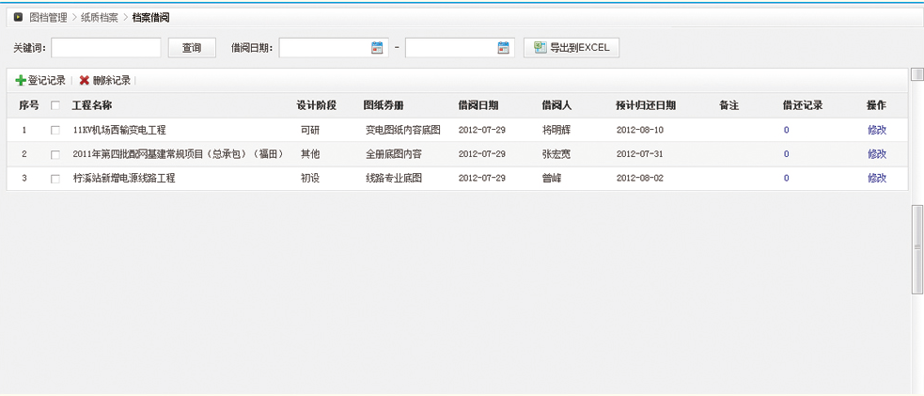Open calendar picker for end borrow date
The image size is (924, 396).
click(503, 48)
